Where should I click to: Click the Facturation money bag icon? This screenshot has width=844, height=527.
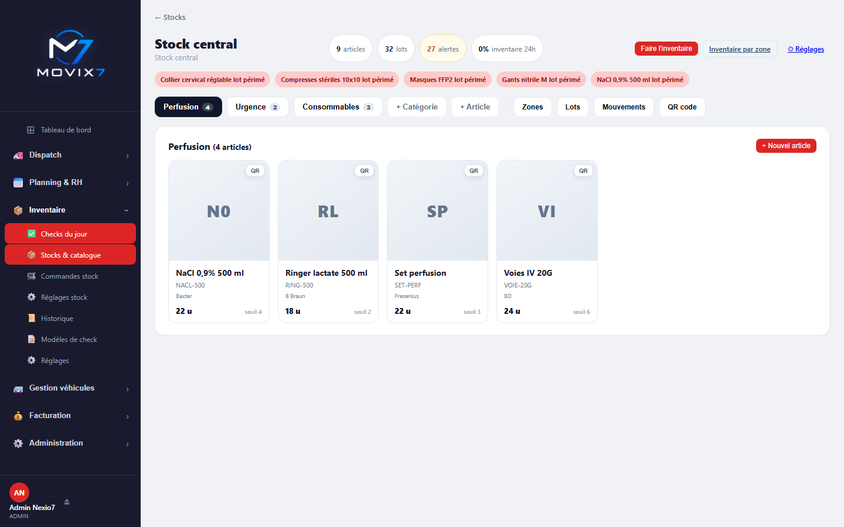point(18,416)
